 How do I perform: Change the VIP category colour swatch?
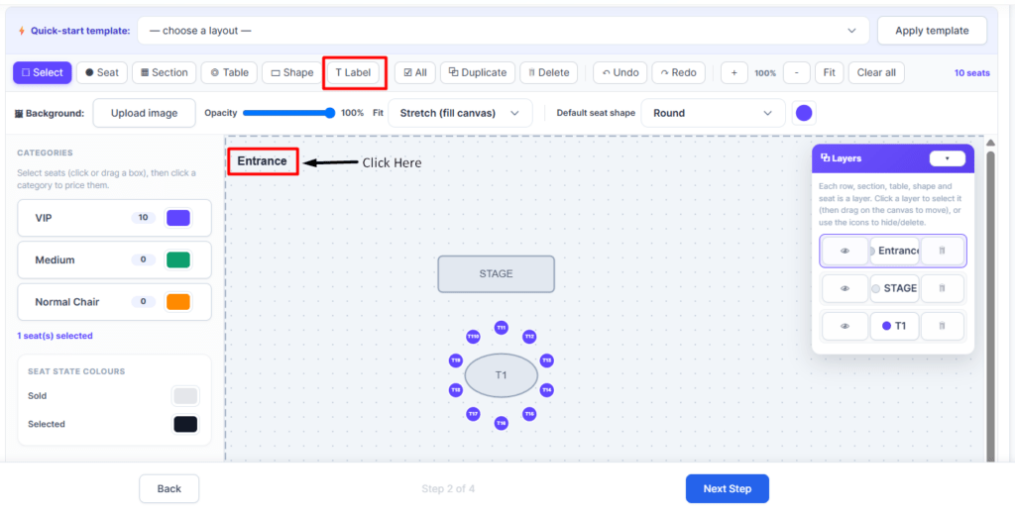coord(178,218)
